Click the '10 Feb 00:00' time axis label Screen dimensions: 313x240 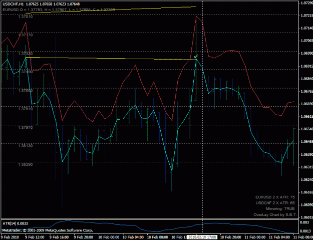109,237
